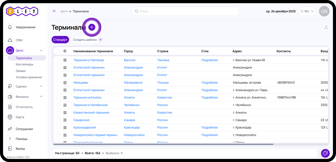This screenshot has height=162, width=336.
Task: Check the Новороссийск первый терминал row
Action: click(59, 135)
